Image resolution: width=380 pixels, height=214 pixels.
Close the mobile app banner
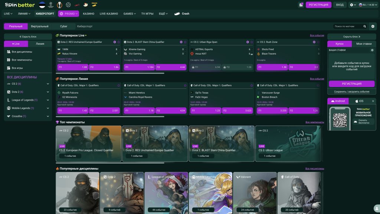pos(373,101)
